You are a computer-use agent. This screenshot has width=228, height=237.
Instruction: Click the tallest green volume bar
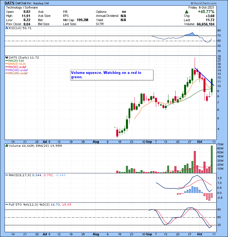(x=212, y=159)
